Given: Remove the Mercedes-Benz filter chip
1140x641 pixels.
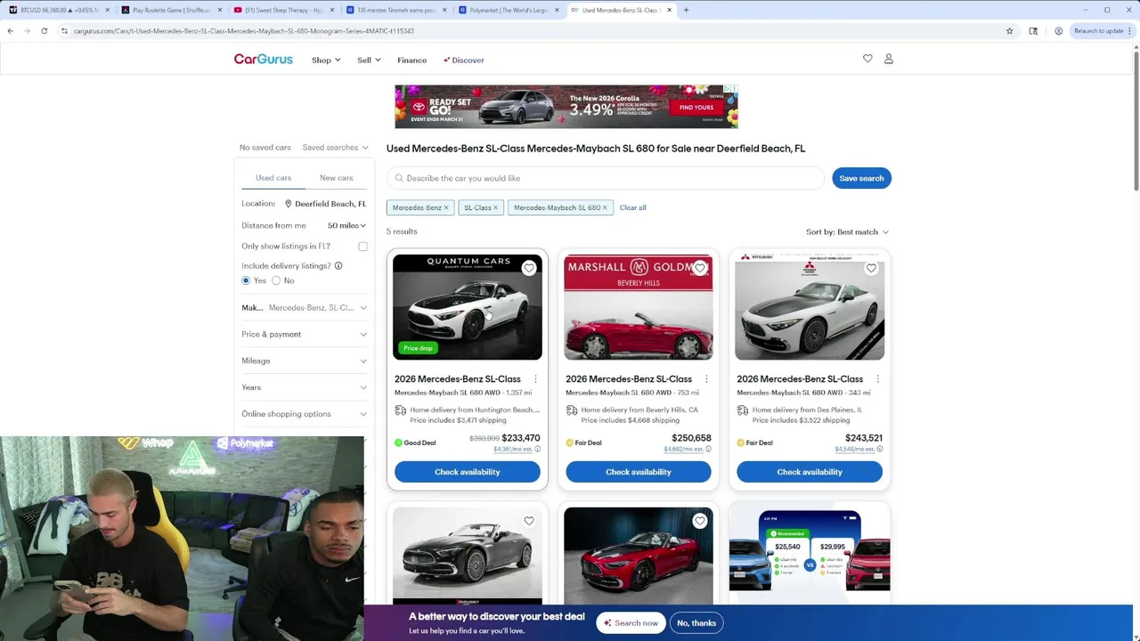Looking at the screenshot, I should coord(446,207).
